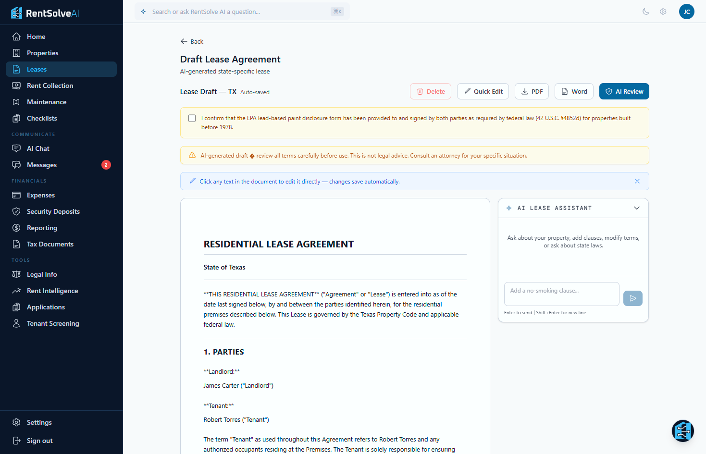The width and height of the screenshot is (706, 454).
Task: Open the Tax Documents page
Action: 49,244
